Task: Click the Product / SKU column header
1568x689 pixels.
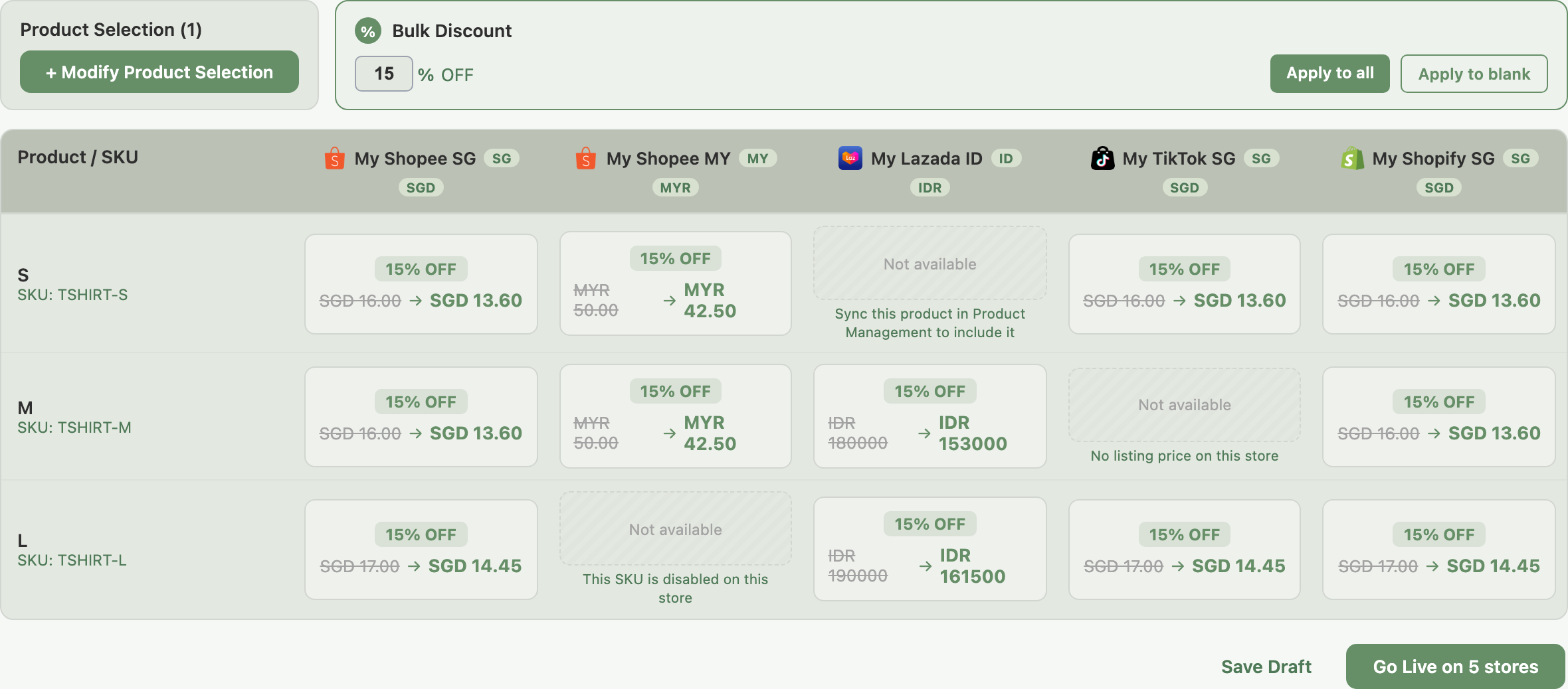Action: pos(78,157)
